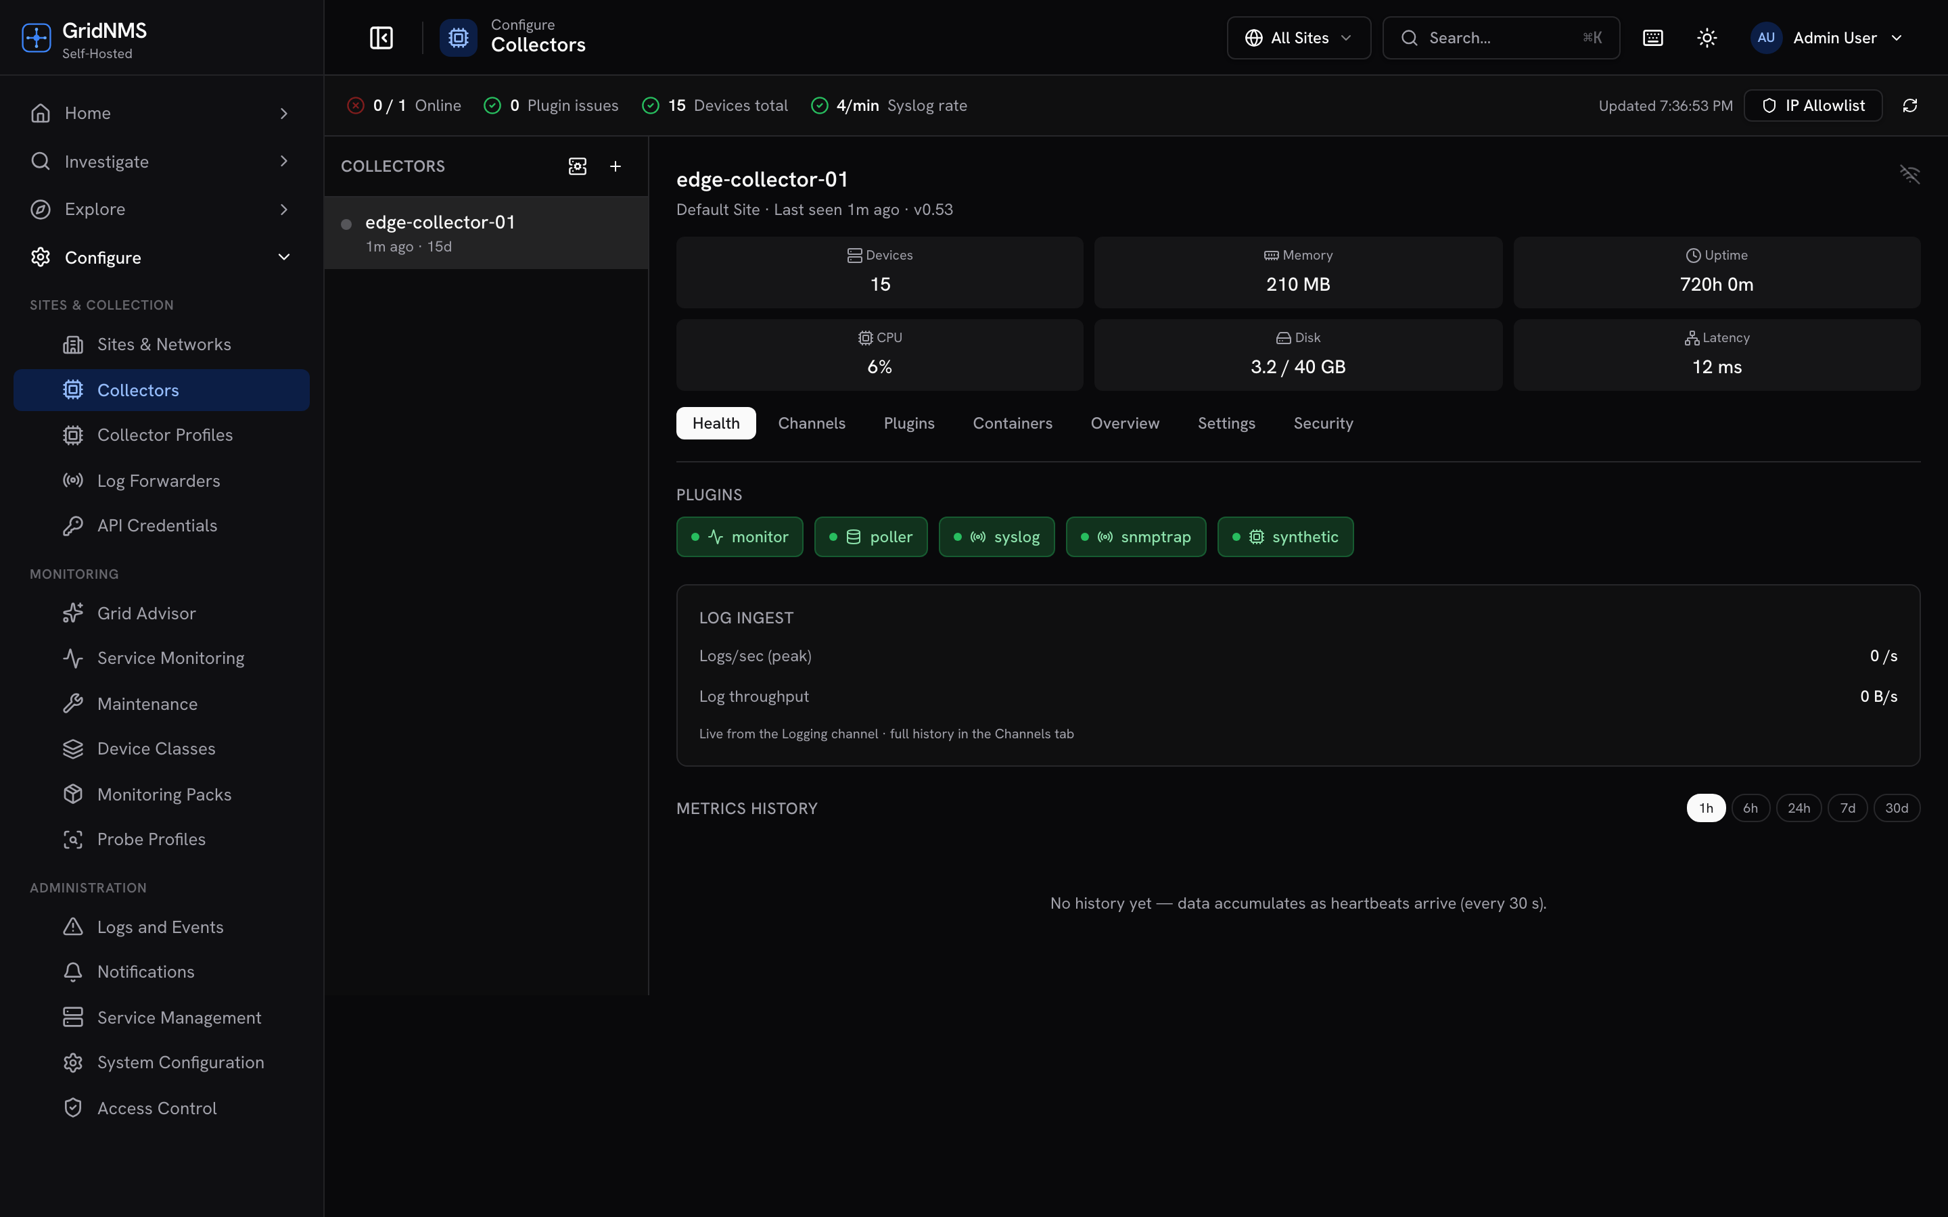Collapse the Configure menu chevron

coord(283,258)
